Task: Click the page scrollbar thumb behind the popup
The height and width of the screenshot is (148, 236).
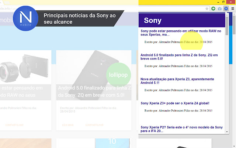Action: pos(234,25)
